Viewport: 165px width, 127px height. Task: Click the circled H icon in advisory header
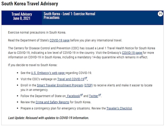point(160,14)
